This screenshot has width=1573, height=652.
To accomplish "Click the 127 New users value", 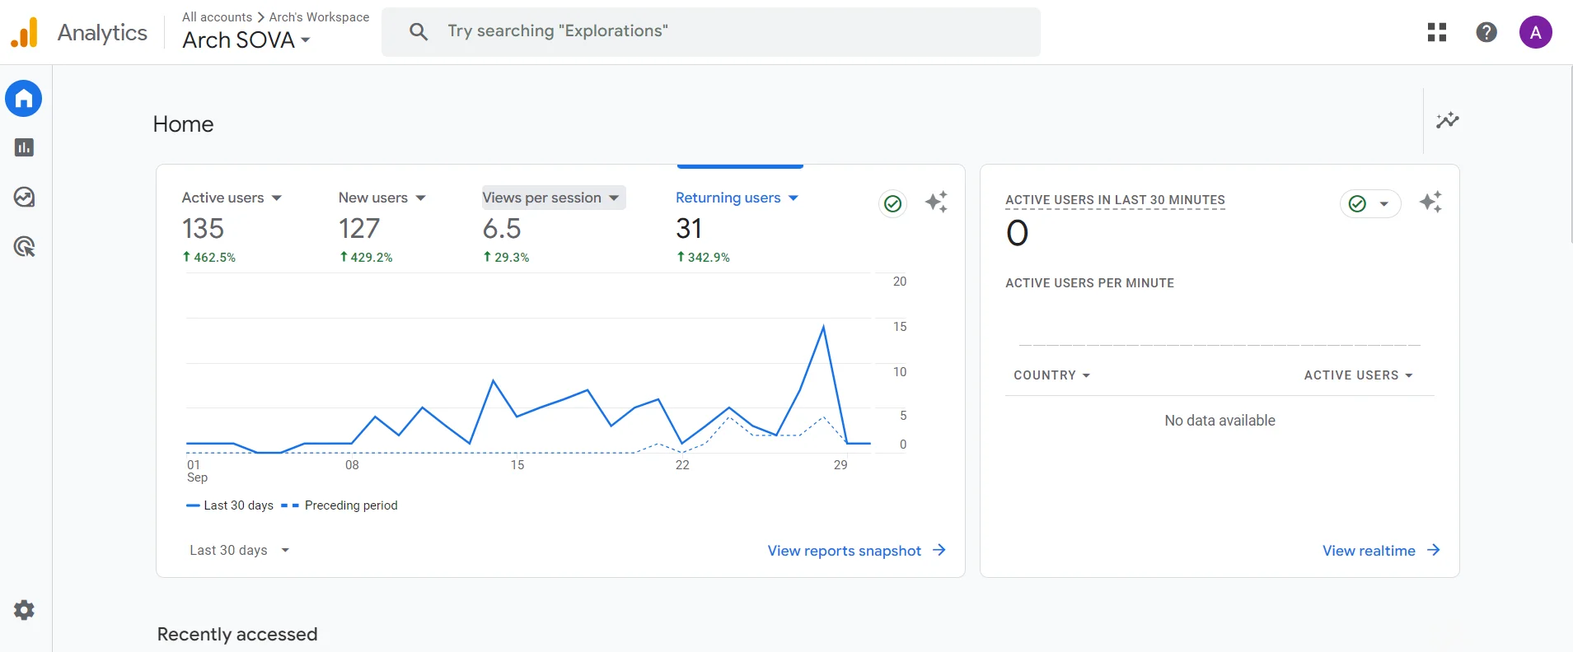I will [x=359, y=228].
